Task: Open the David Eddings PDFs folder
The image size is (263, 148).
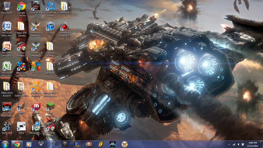Action: [x=22, y=89]
